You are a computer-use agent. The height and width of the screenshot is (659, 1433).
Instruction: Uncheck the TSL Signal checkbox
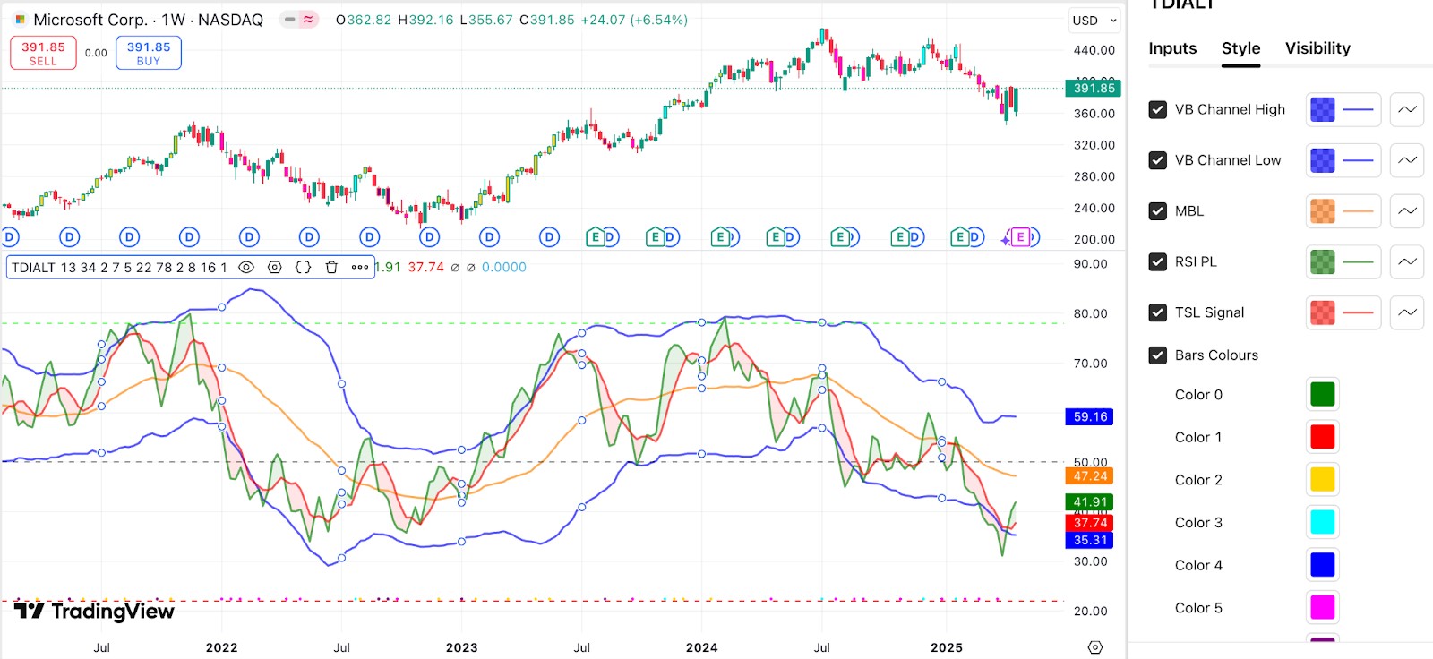pyautogui.click(x=1158, y=312)
